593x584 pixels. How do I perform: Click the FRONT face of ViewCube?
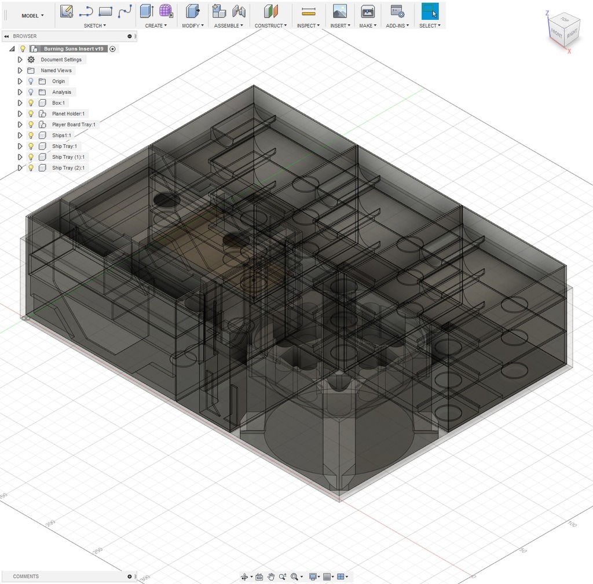[x=557, y=34]
